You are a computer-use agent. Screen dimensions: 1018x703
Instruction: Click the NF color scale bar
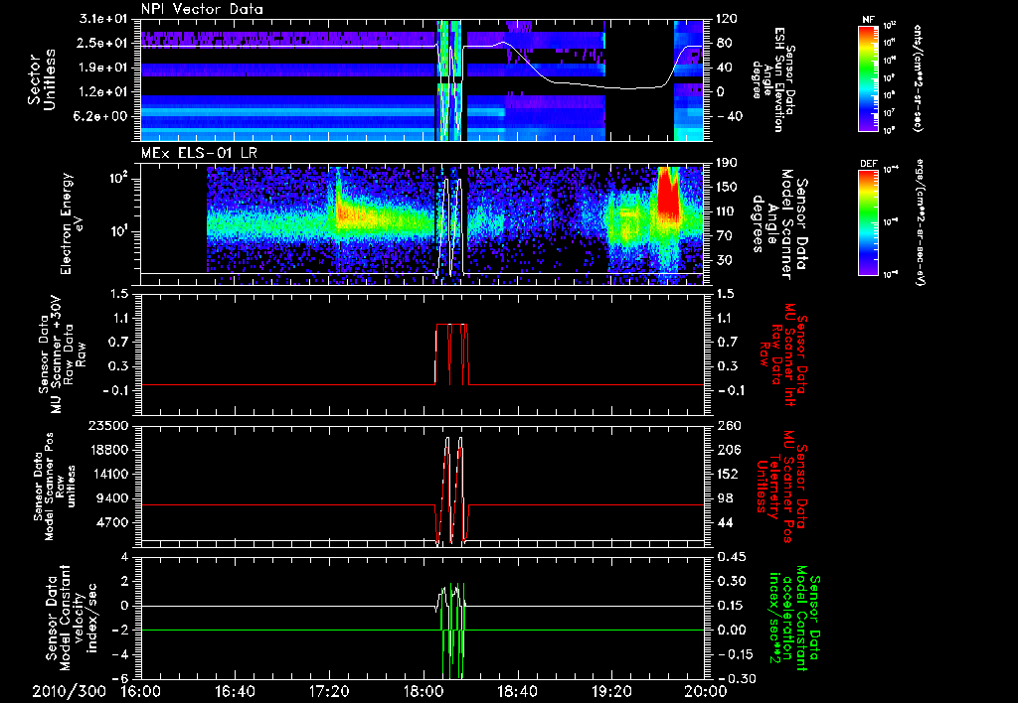pos(869,77)
